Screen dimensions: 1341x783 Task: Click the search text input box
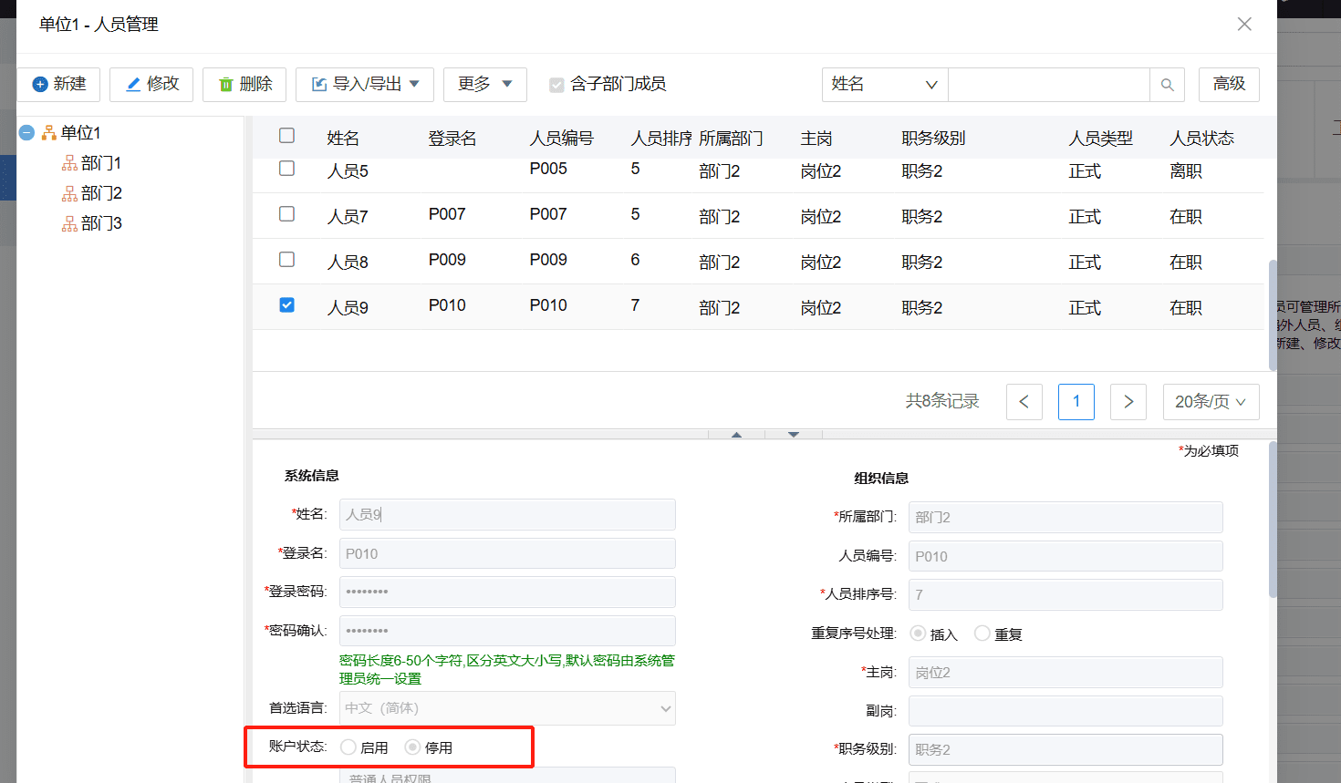click(x=1049, y=84)
